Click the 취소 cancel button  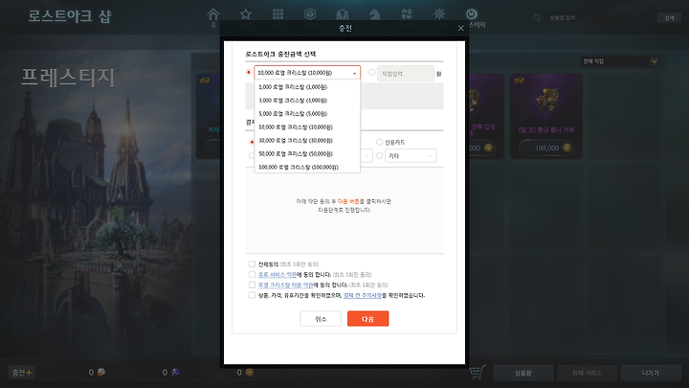tap(321, 319)
